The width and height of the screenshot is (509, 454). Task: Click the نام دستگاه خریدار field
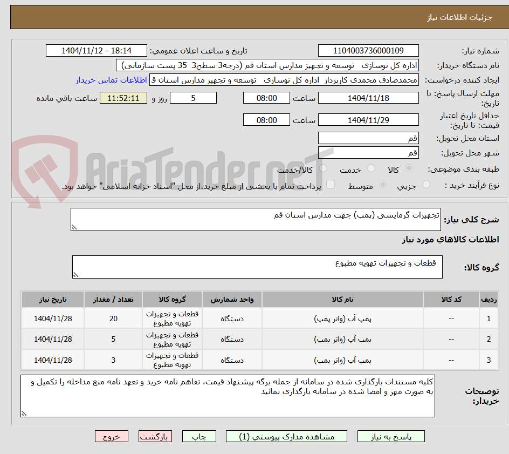267,65
